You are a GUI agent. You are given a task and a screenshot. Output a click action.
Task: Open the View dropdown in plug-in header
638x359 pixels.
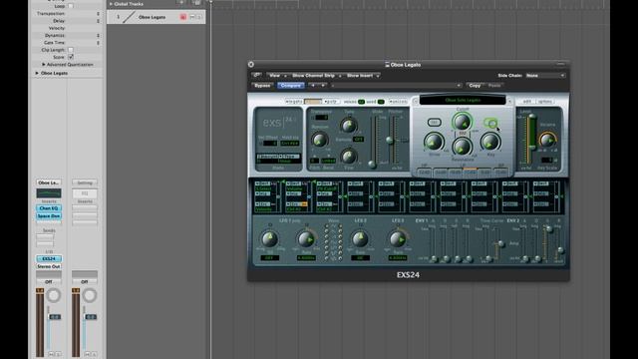click(277, 76)
